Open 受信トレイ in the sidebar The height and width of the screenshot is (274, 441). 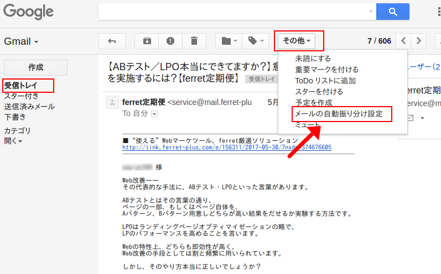pos(20,85)
